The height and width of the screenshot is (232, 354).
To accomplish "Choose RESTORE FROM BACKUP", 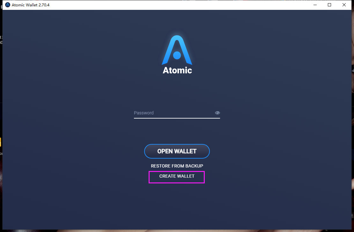I will pos(177,166).
